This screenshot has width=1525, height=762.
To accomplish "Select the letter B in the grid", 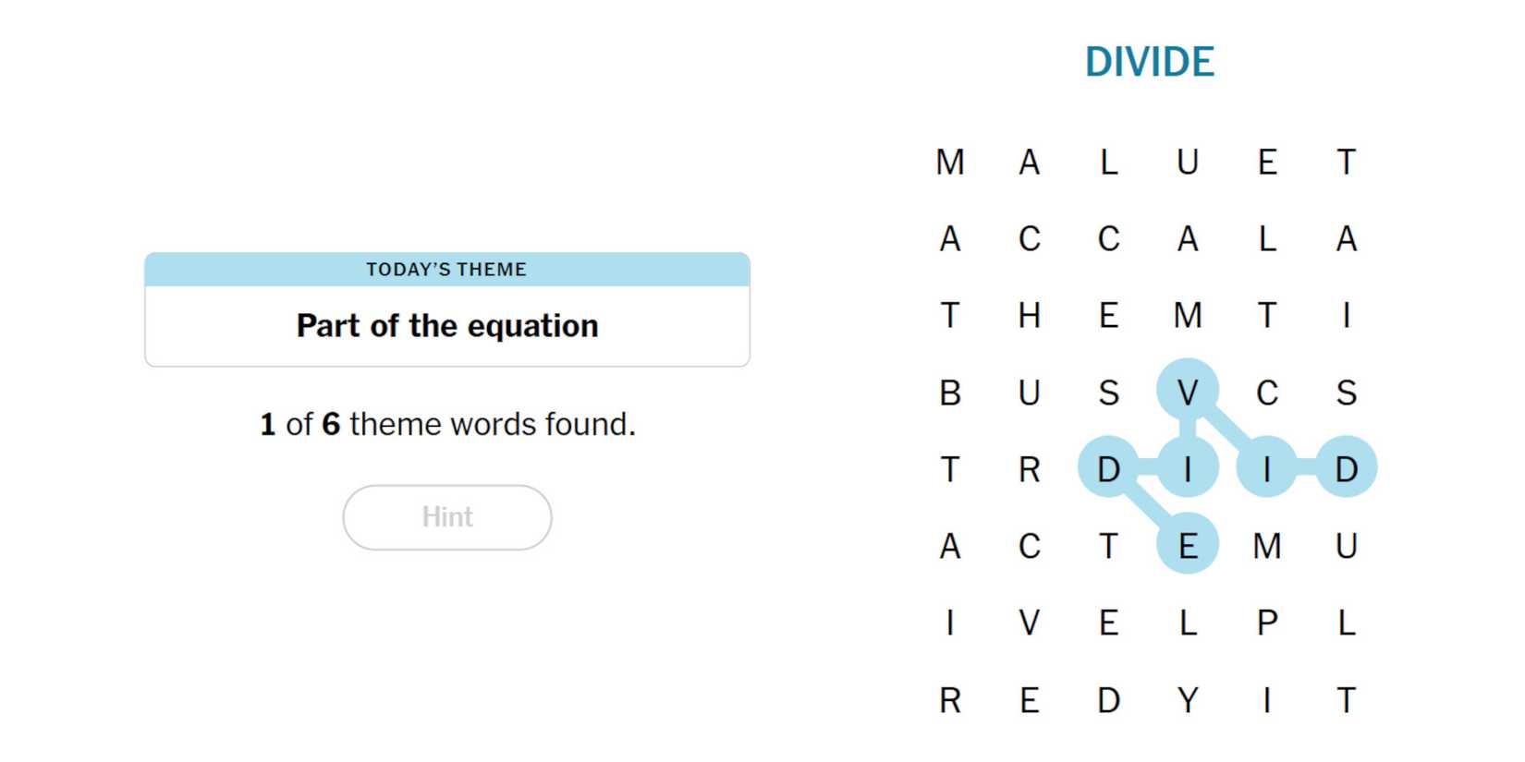I will [x=950, y=393].
